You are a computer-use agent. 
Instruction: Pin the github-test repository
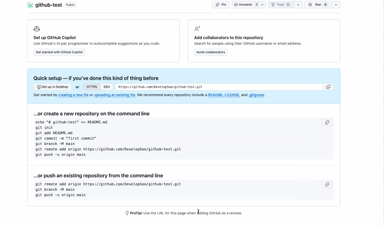coord(221,5)
